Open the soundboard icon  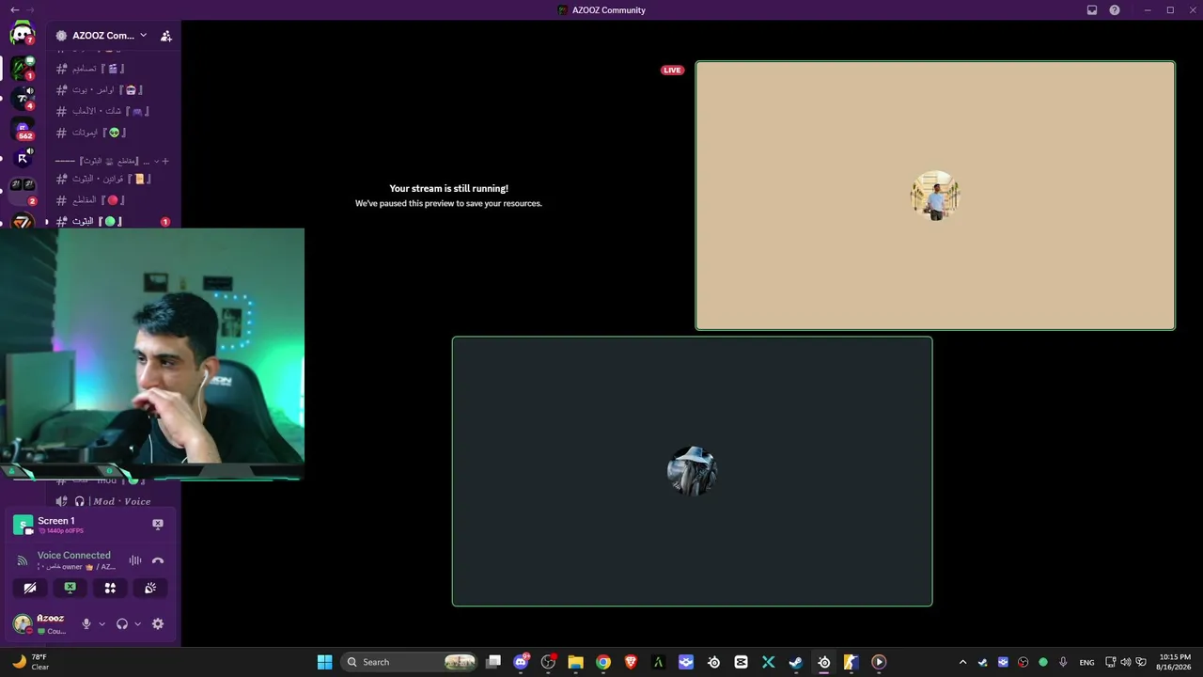150,588
